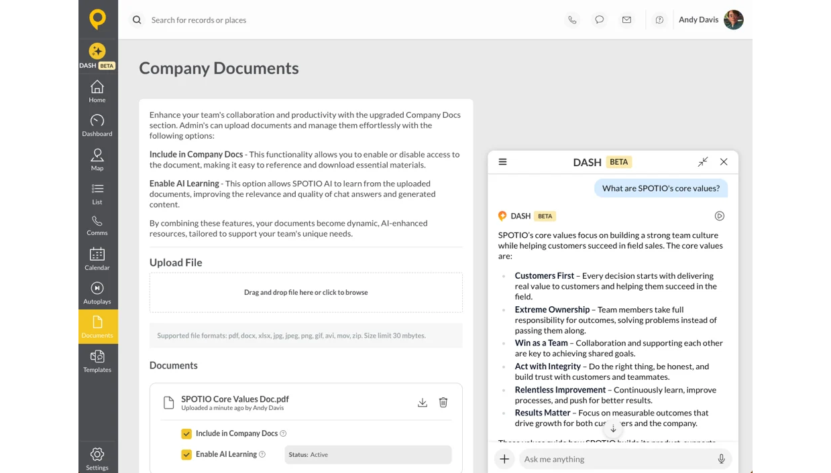Click the phone icon in header
The image size is (831, 473).
[572, 20]
